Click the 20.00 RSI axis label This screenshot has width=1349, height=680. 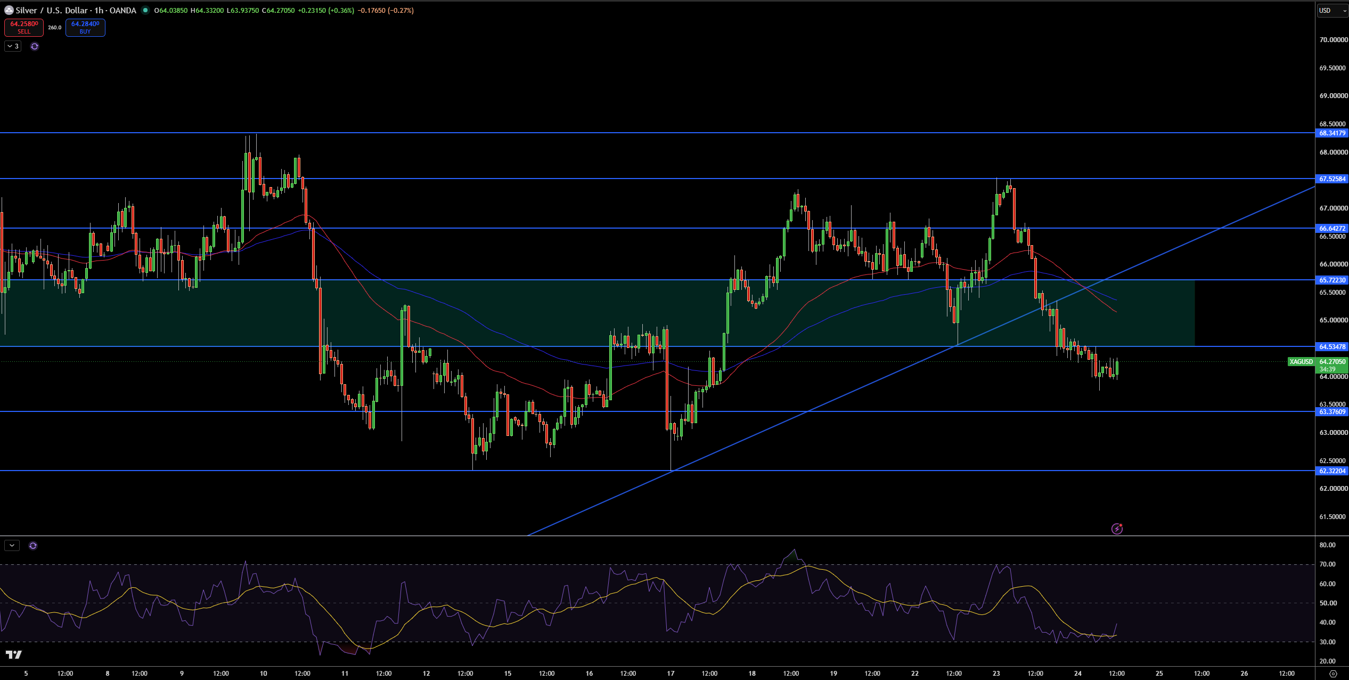(x=1328, y=661)
